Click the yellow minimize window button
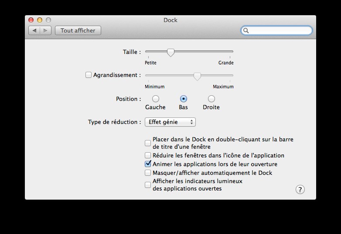Screen dimensions: 341x234 tap(40, 20)
